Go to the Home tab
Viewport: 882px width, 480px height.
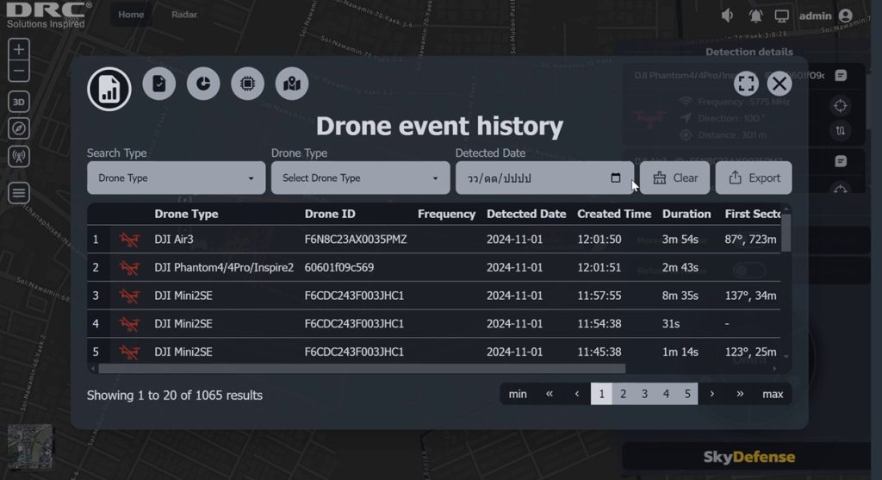click(131, 15)
